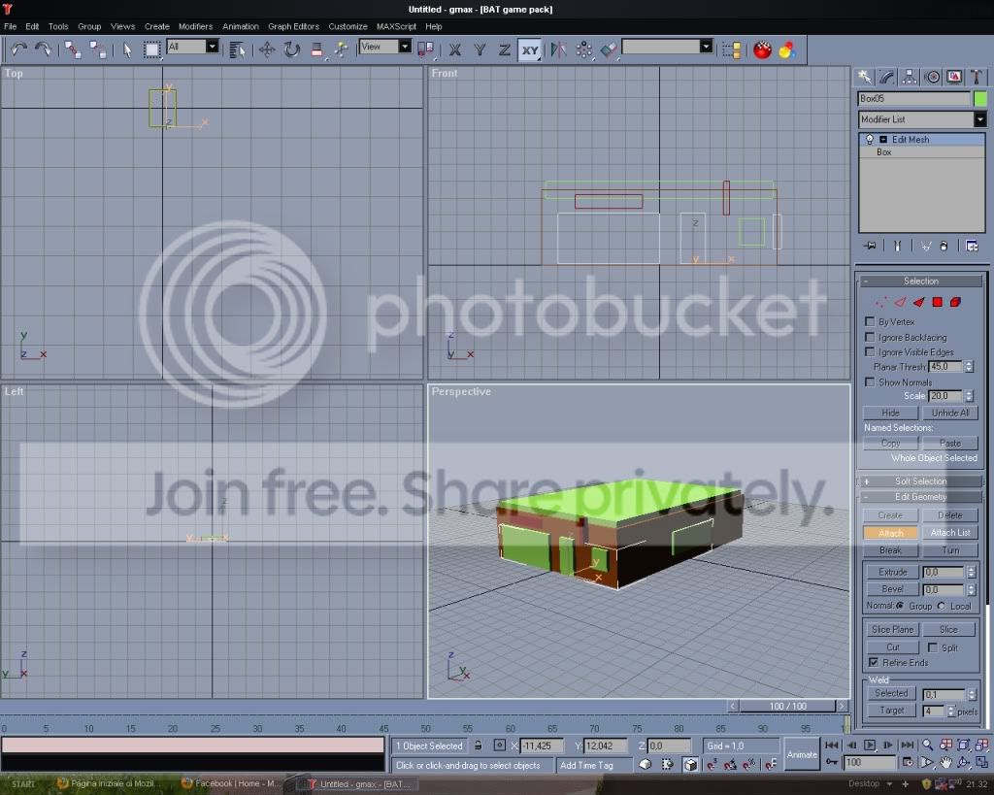This screenshot has height=795, width=994.
Task: Click the Attach List button
Action: pyautogui.click(x=949, y=533)
